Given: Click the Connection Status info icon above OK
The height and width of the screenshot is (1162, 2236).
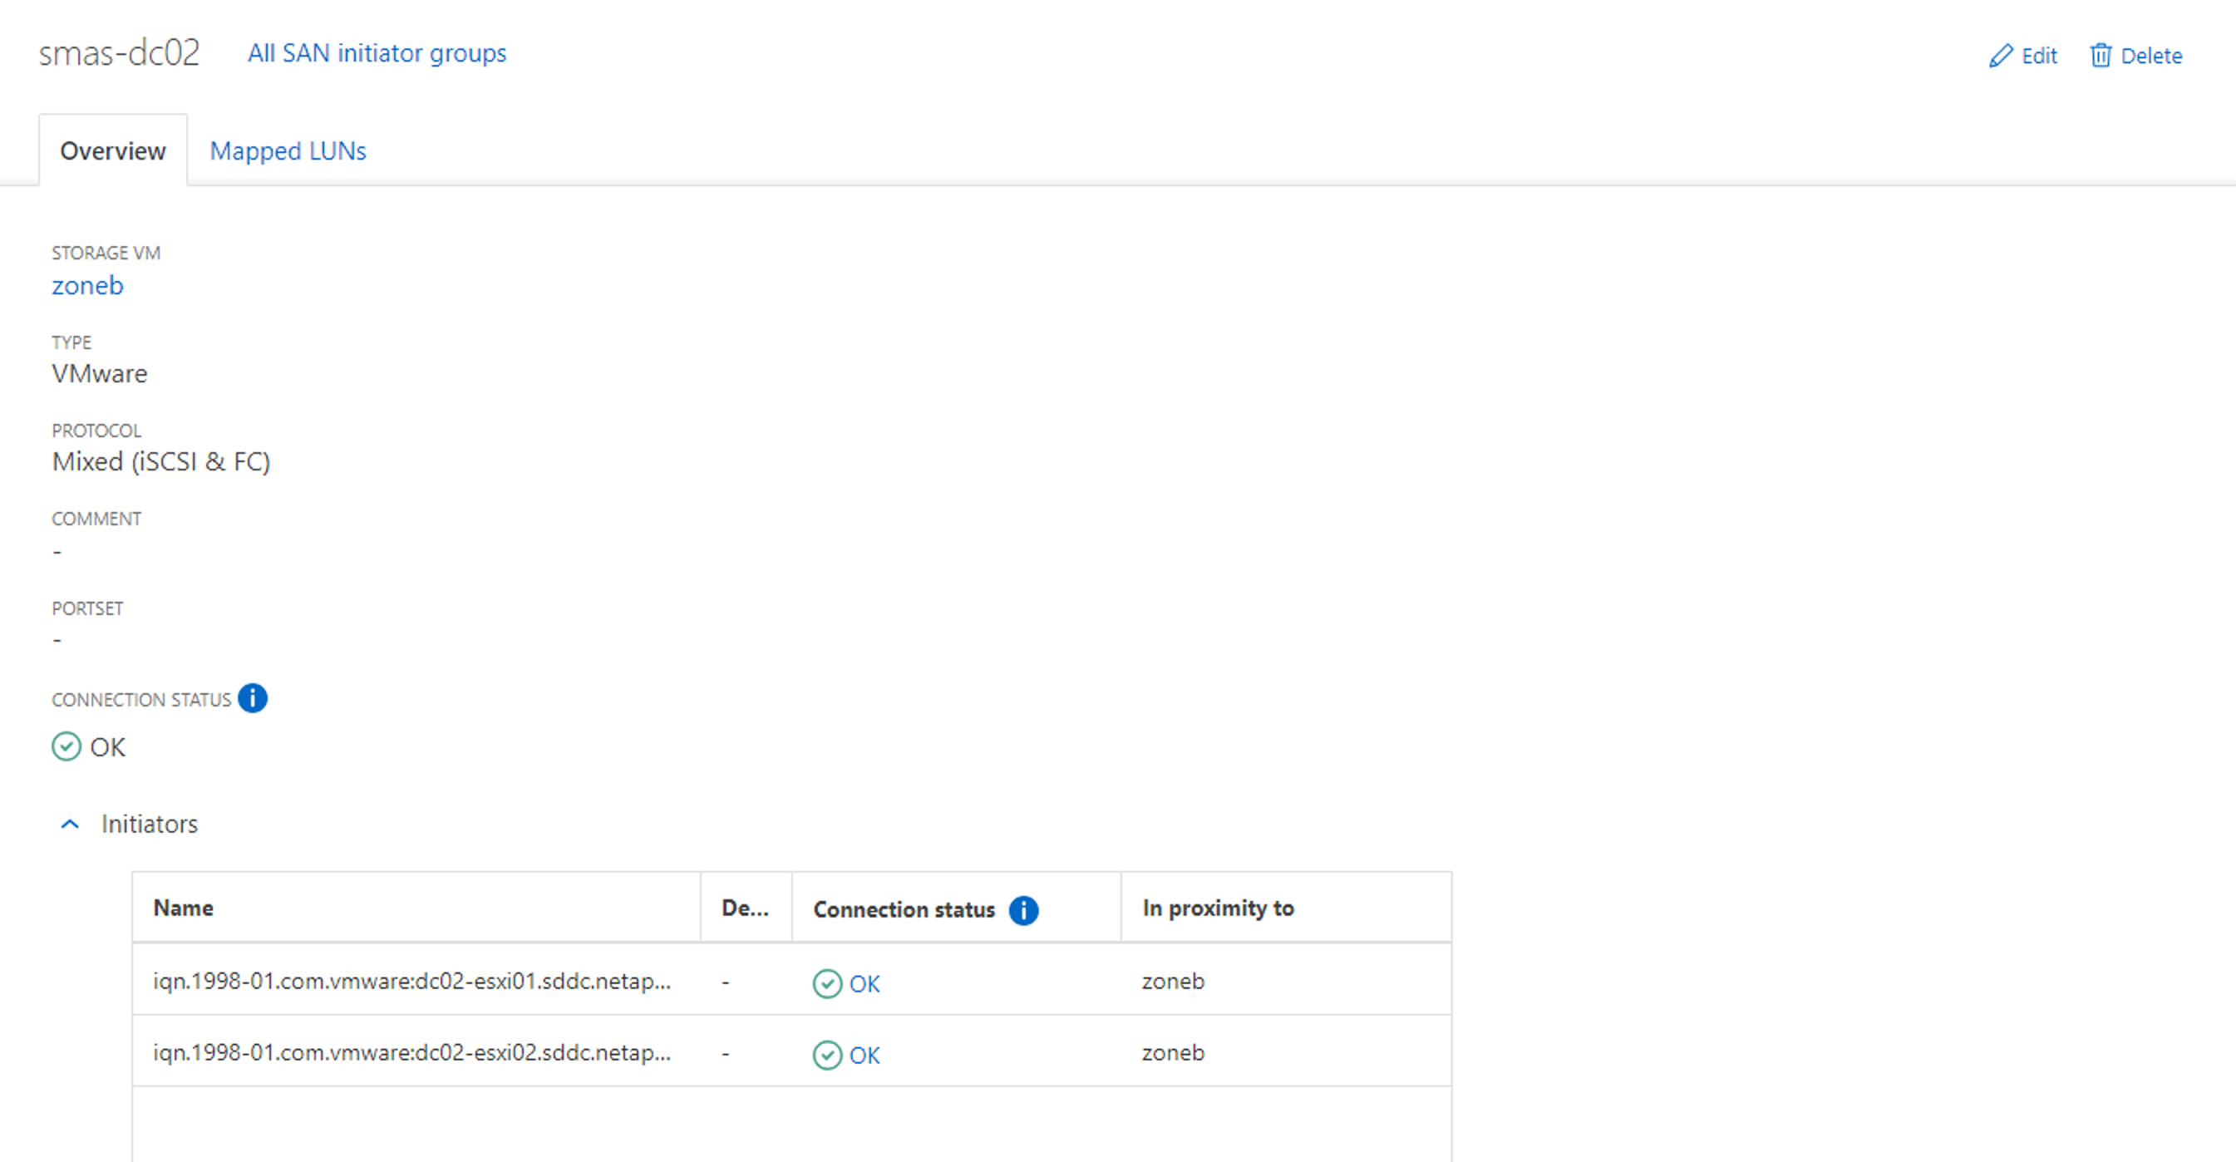Looking at the screenshot, I should [x=253, y=697].
